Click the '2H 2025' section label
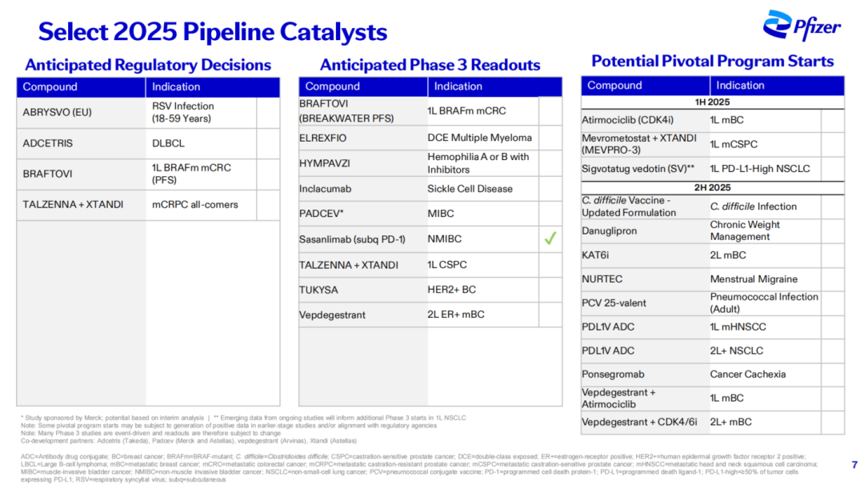864x485 pixels. tap(712, 188)
